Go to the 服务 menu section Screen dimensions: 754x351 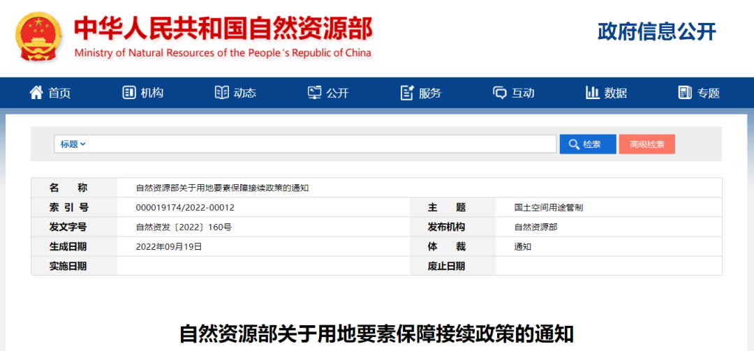(x=430, y=93)
